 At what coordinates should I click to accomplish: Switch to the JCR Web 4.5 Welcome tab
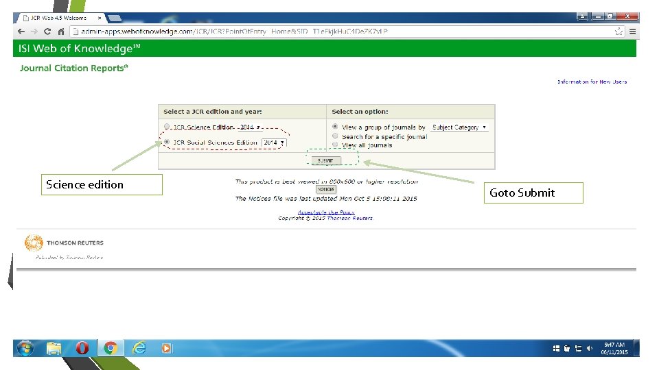59,18
